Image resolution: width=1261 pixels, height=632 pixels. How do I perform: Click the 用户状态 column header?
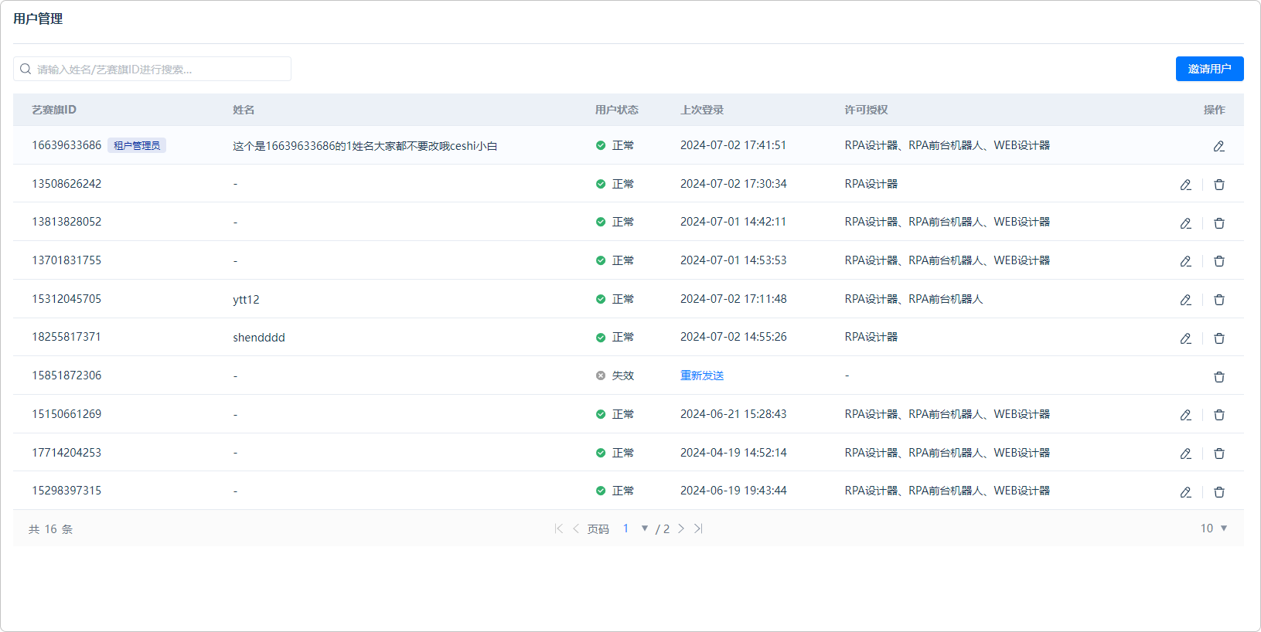point(617,110)
